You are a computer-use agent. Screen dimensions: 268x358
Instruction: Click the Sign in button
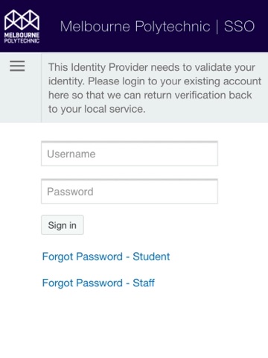point(63,225)
